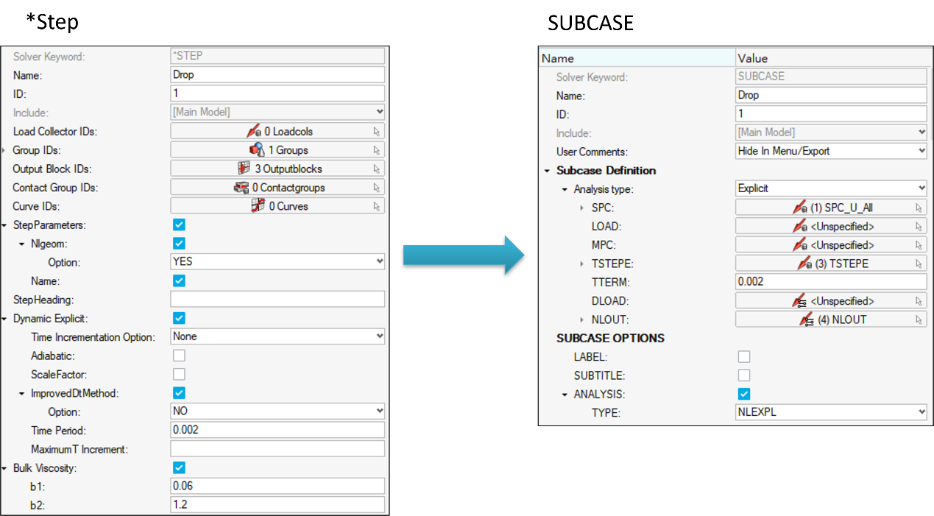
Task: Open the User Comments dropdown
Action: click(831, 151)
